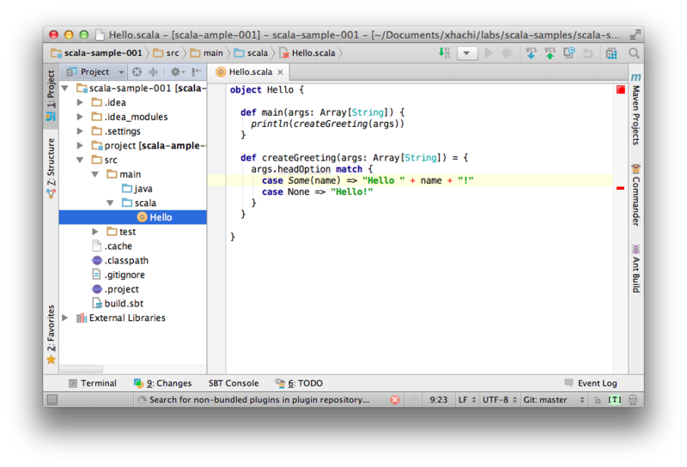
Task: Open the Project Structure icon
Action: 611,53
